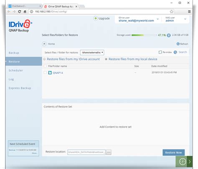Sort by Date modified column header
Viewport: 198px width, 169px height.
159,66
